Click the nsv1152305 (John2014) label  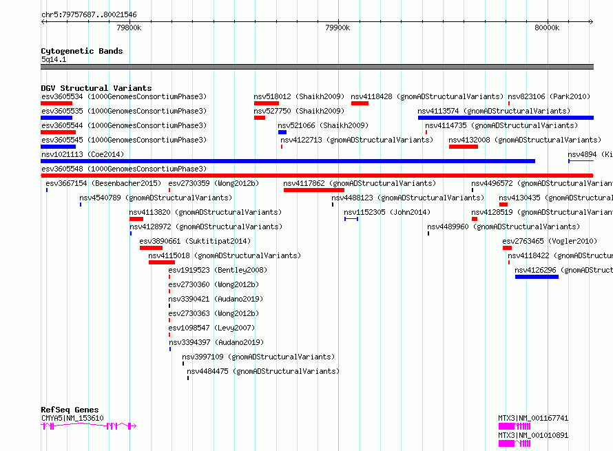(x=387, y=212)
